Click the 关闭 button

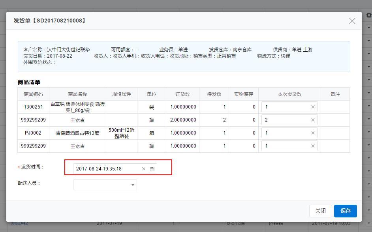(320, 211)
